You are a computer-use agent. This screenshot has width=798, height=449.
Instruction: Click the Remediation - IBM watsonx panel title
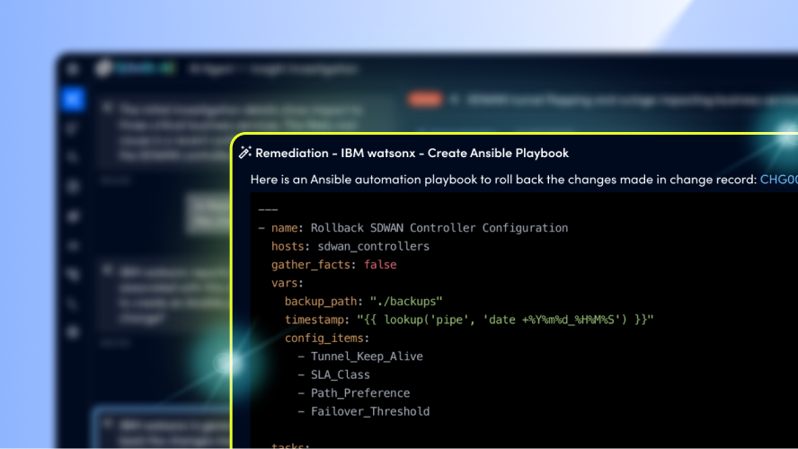coord(412,154)
